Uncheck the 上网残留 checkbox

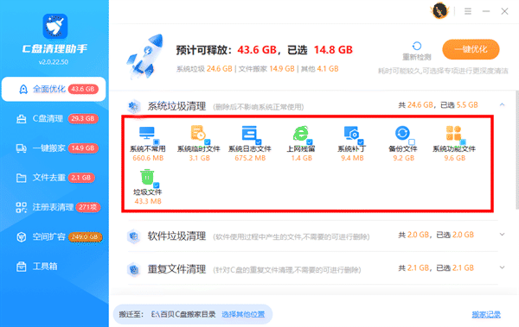pyautogui.click(x=310, y=141)
